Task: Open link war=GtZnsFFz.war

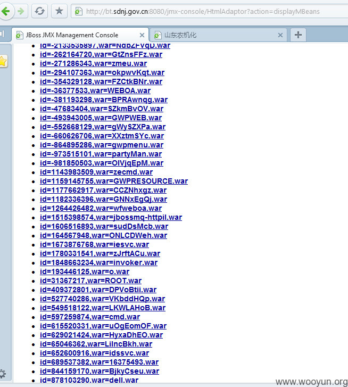Action: coord(101,54)
